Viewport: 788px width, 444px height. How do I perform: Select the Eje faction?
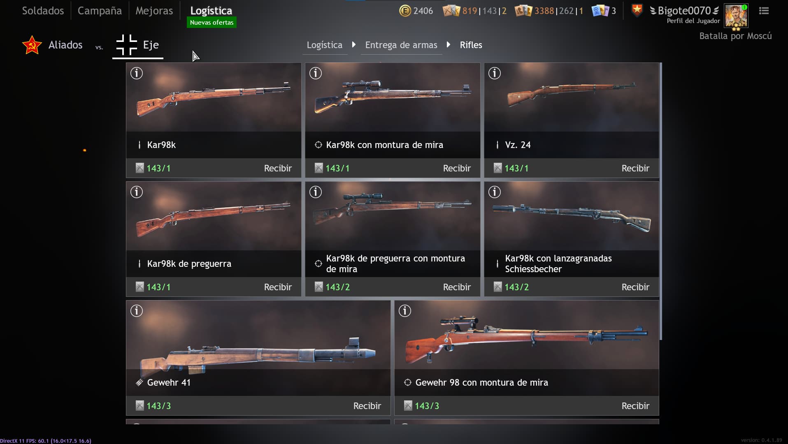pos(138,45)
